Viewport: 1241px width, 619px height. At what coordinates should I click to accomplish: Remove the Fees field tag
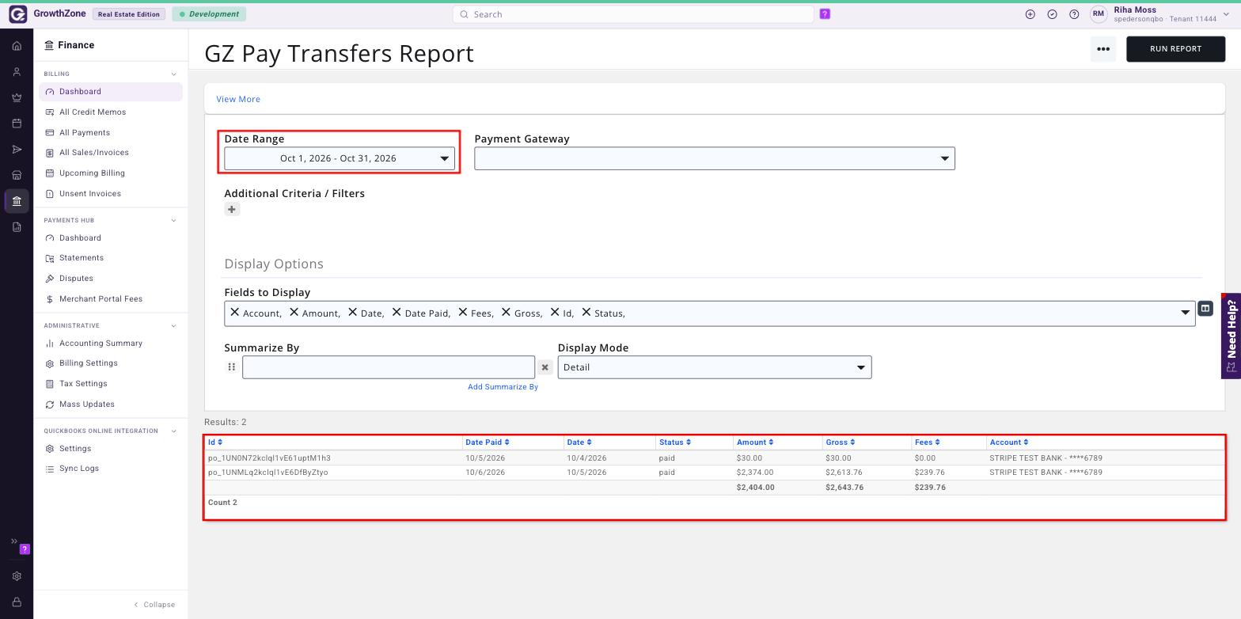click(x=463, y=313)
